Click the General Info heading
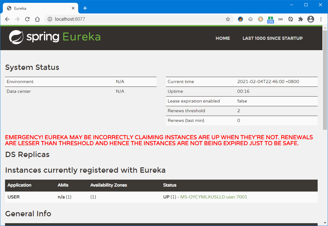This screenshot has height=226, width=328. point(28,214)
